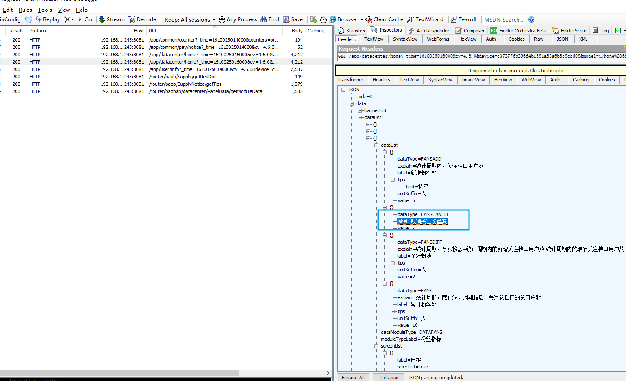Select the request Raw tab
626x381 pixels.
539,39
